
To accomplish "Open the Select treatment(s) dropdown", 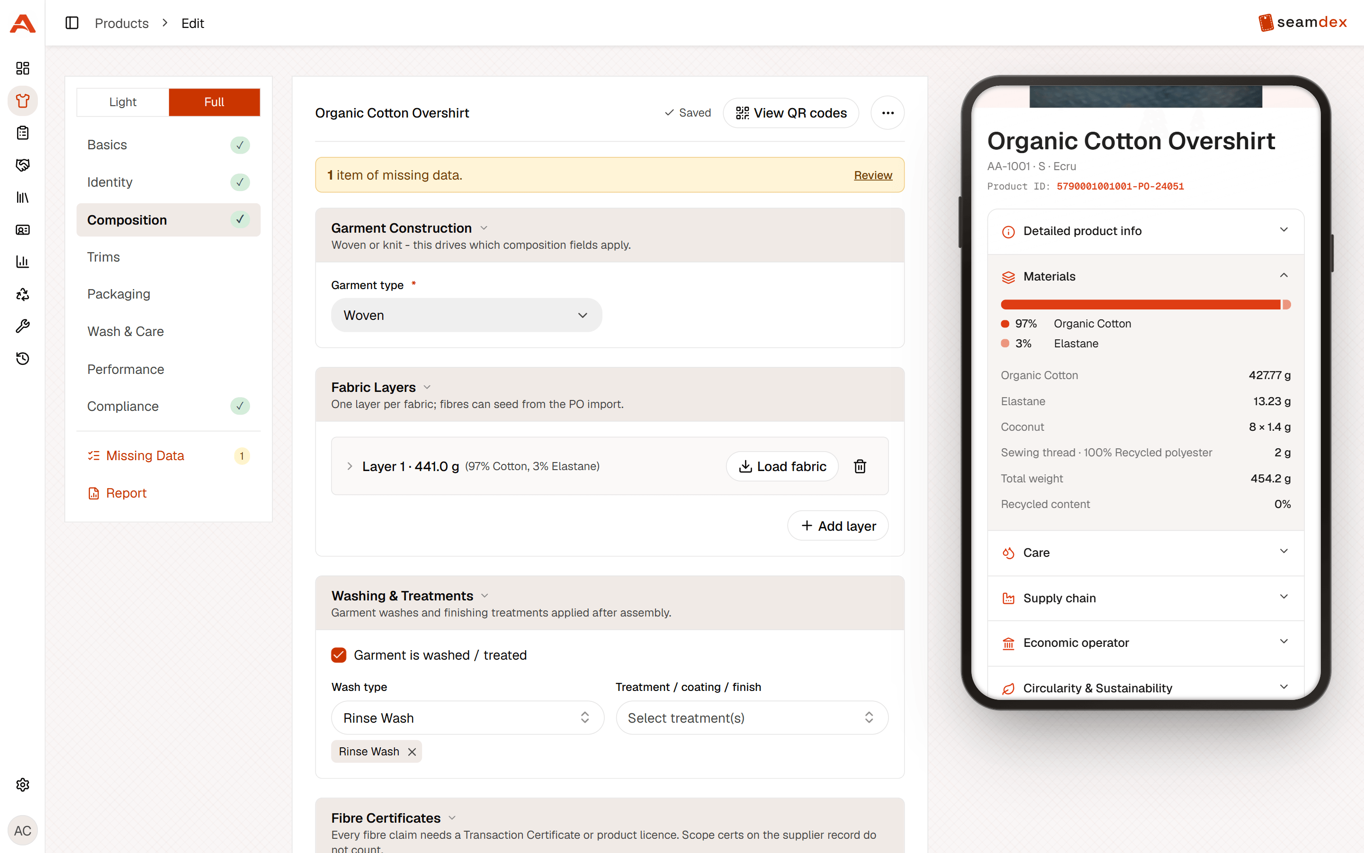I will tap(752, 717).
